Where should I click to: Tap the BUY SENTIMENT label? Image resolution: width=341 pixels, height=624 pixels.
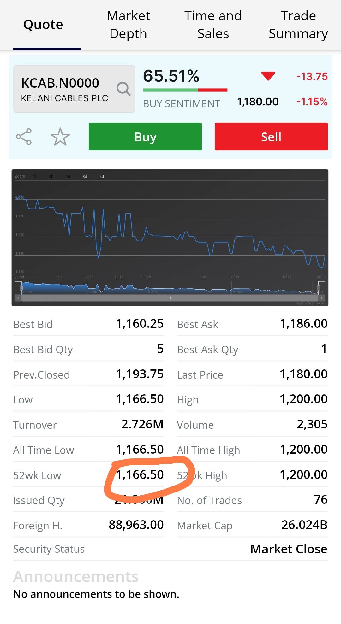pos(181,104)
